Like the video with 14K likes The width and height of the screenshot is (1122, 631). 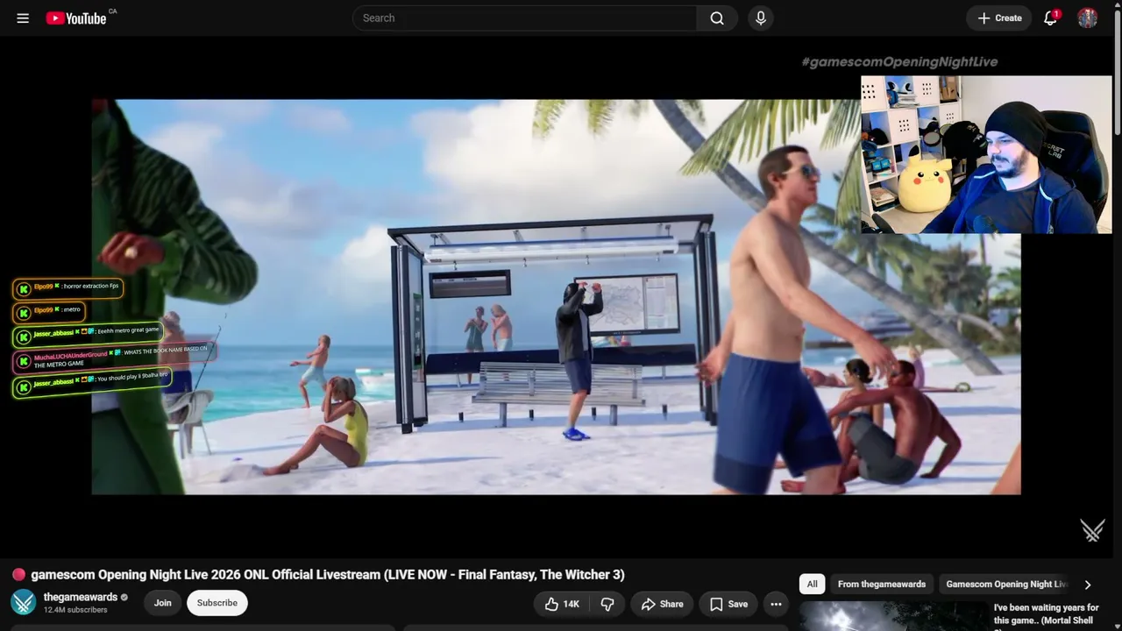coord(561,604)
